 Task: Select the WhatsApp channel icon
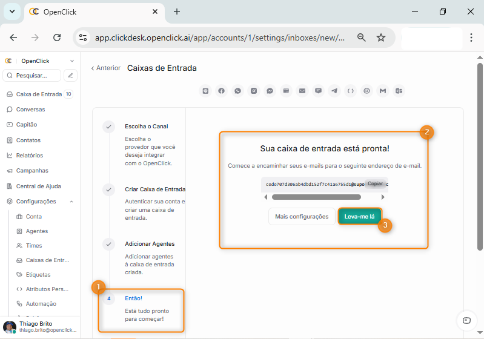238,91
